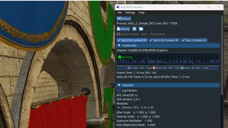Click the Global Hotkey Shift + PrintScreen text
Image resolution: width=228 pixels, height=128 pixels.
(143, 34)
